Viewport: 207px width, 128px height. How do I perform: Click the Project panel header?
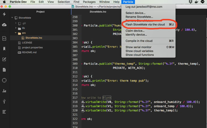(x=40, y=12)
